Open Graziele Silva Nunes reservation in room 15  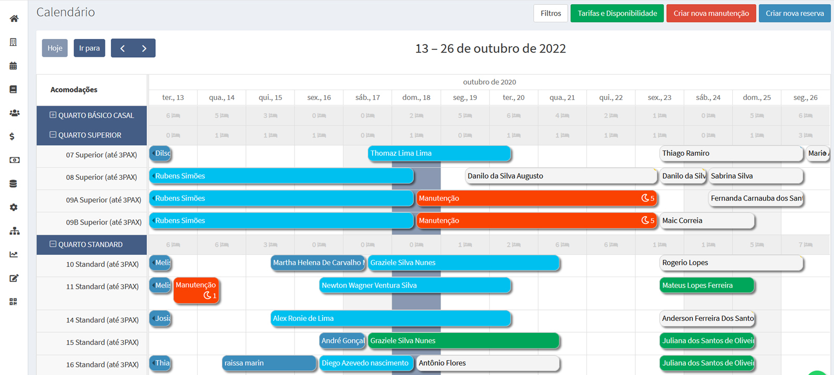tap(463, 341)
